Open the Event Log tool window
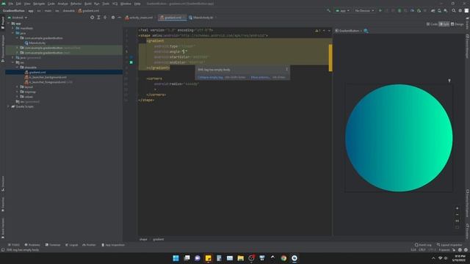 pos(423,245)
